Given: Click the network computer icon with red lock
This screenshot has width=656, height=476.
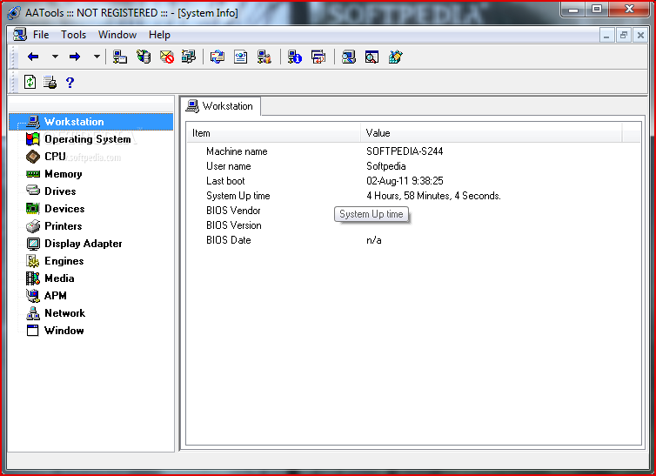Looking at the screenshot, I should click(264, 57).
